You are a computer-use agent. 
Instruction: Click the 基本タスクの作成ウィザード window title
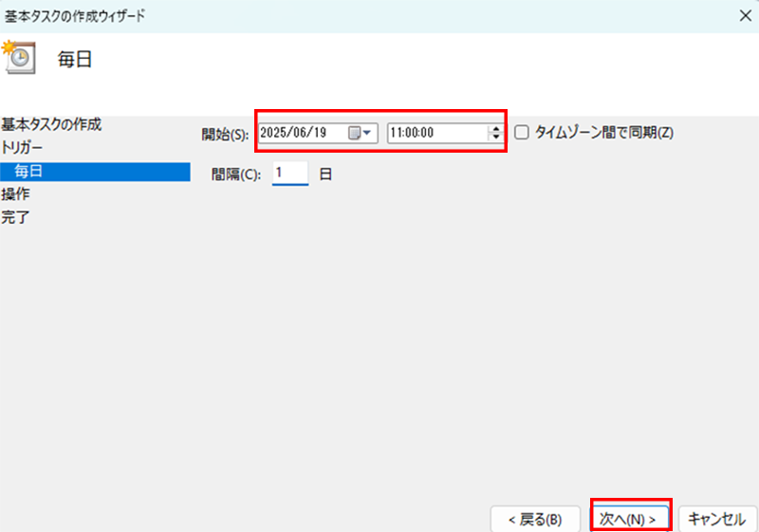point(75,16)
